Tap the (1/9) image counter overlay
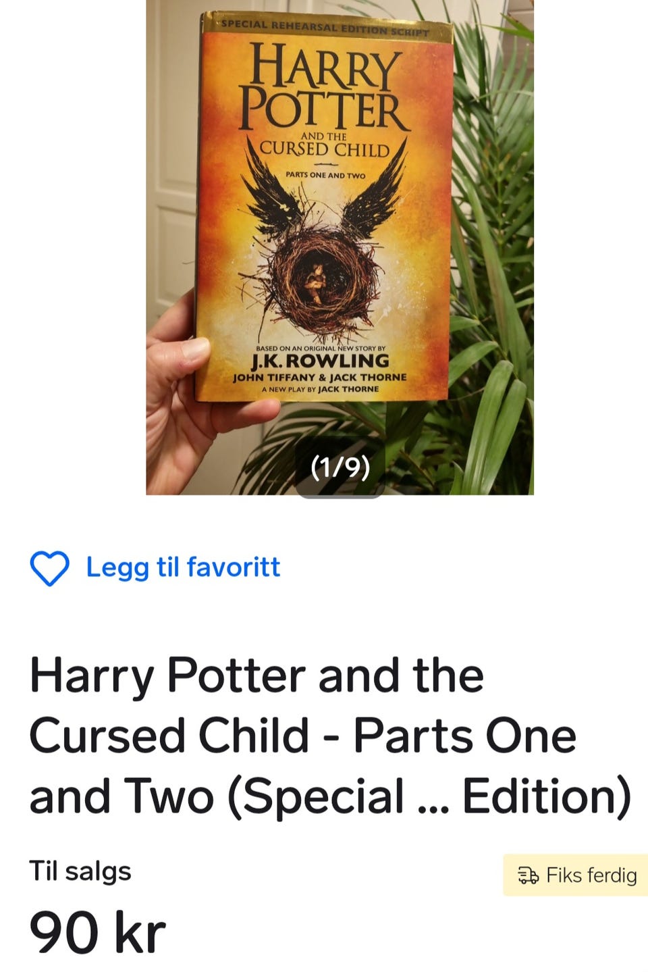The height and width of the screenshot is (972, 648). pos(340,467)
